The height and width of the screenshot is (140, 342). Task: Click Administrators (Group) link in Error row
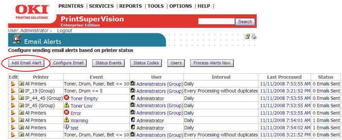160,113
